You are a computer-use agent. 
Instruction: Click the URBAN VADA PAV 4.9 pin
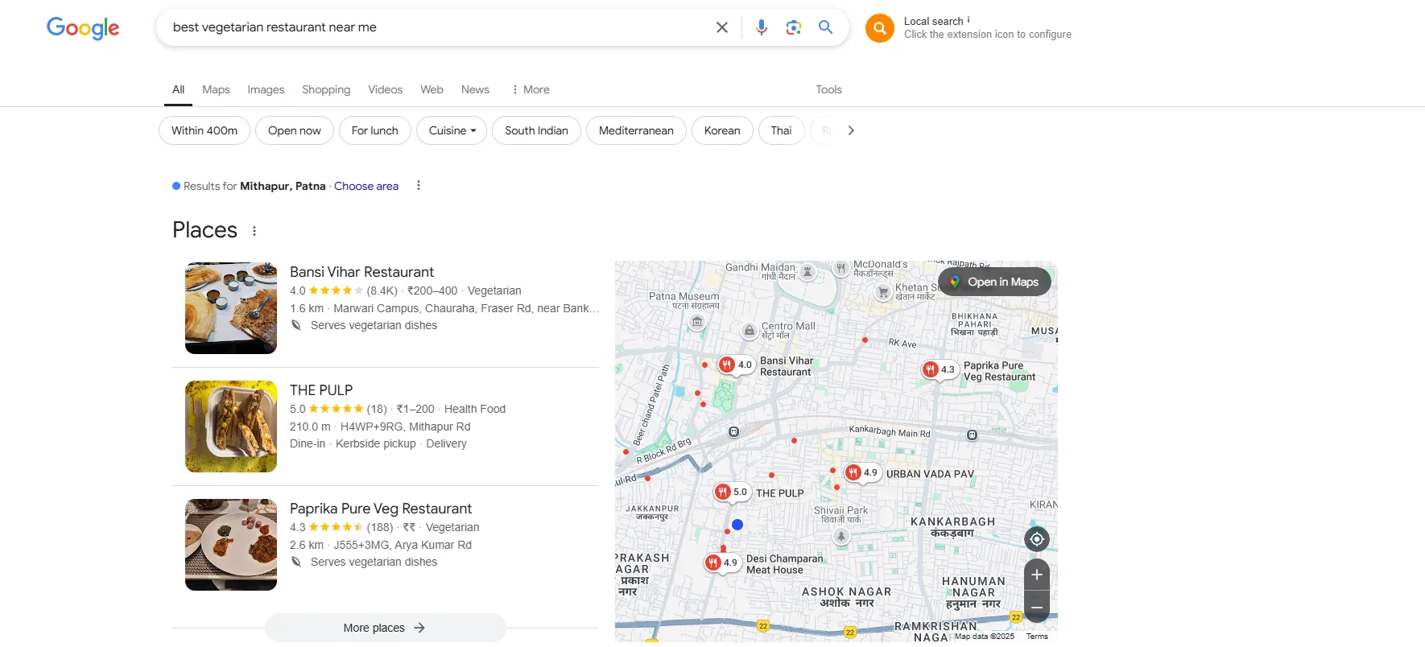click(x=862, y=473)
